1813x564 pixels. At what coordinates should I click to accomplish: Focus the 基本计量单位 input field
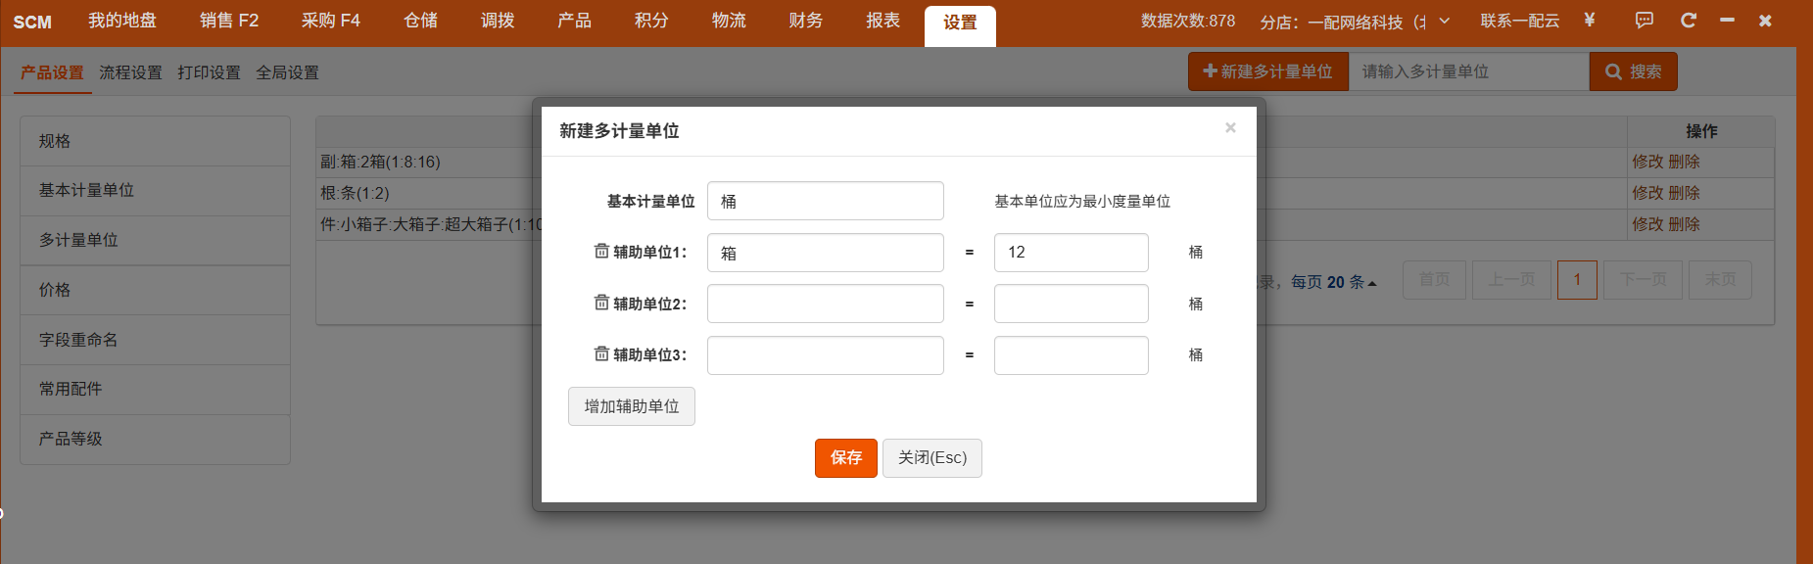[x=825, y=201]
